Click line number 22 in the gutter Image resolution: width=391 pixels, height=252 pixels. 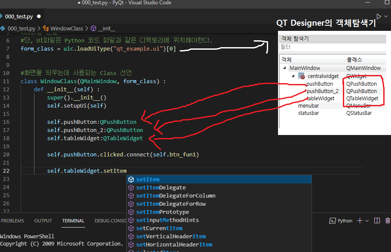click(6, 171)
